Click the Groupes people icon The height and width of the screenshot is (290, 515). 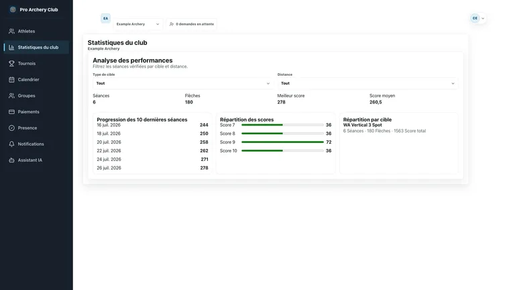[x=11, y=96]
